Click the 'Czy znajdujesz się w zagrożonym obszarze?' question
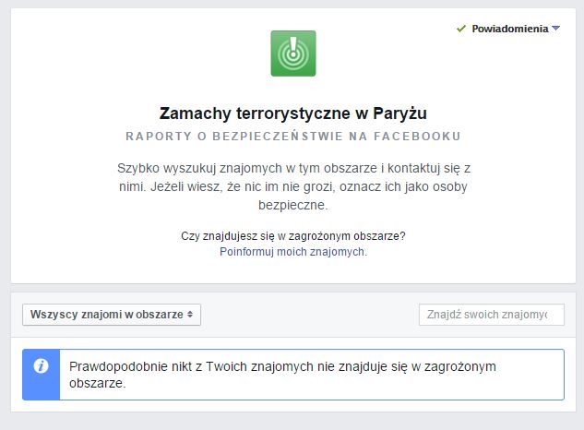 pyautogui.click(x=292, y=236)
